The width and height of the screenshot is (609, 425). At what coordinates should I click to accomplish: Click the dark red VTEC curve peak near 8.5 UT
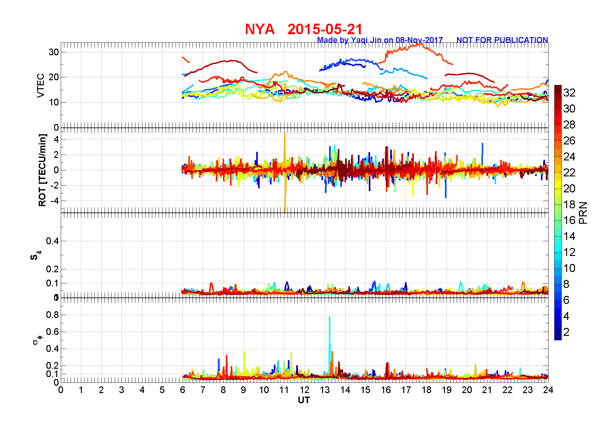(x=232, y=61)
